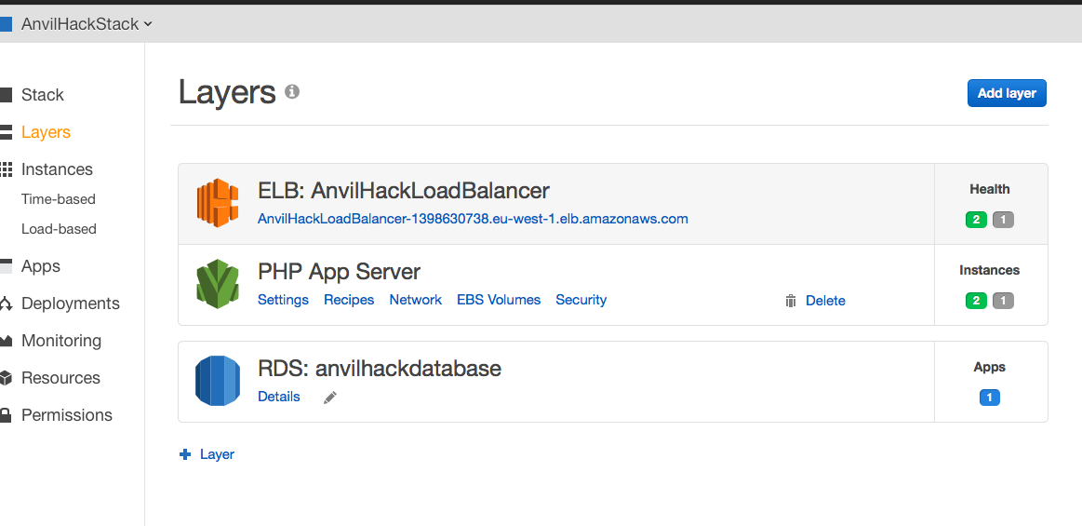The image size is (1082, 526).
Task: Click the pencil edit icon for RDS layer
Action: point(330,398)
